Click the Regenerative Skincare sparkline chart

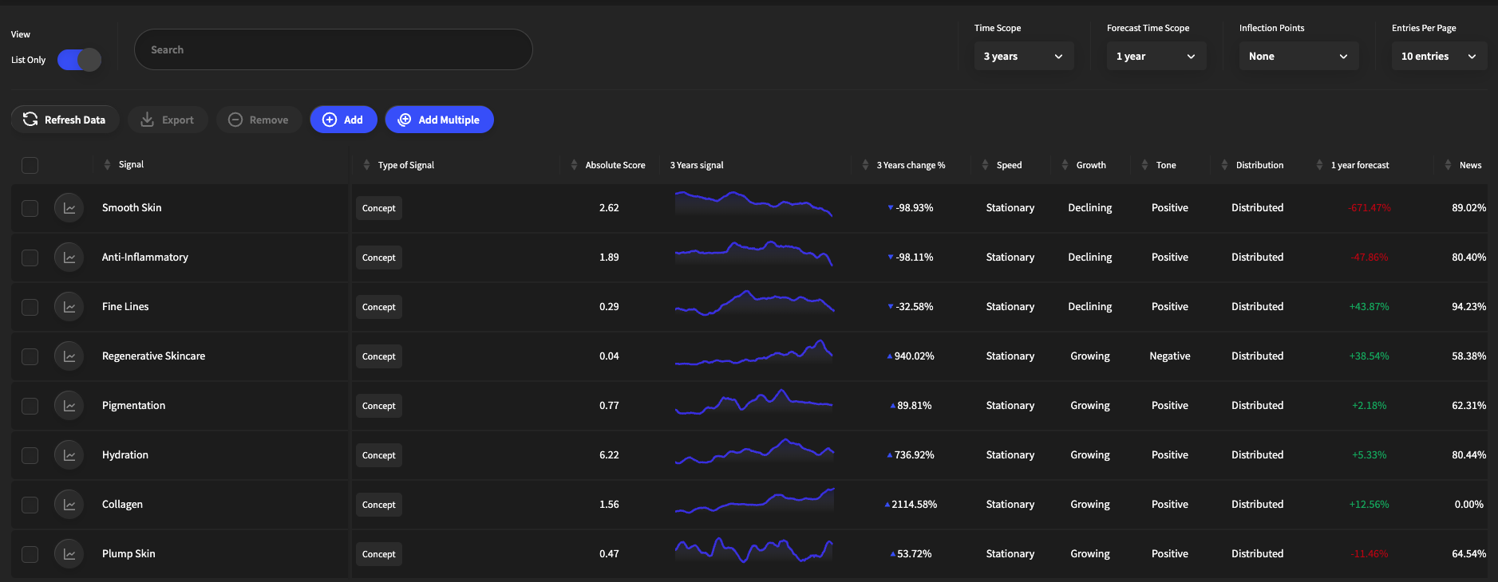click(x=753, y=355)
